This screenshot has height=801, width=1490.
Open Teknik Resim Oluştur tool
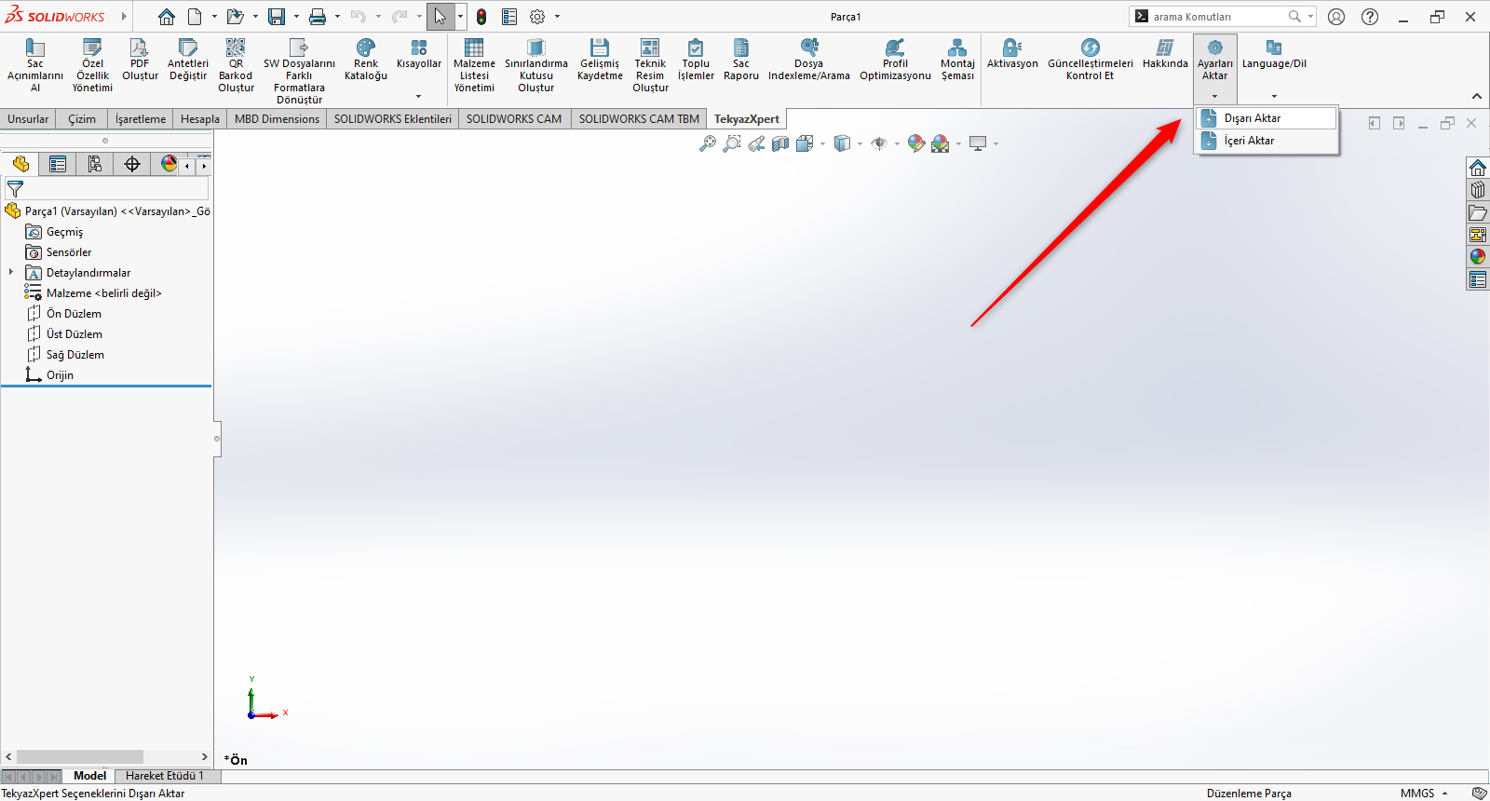(650, 65)
